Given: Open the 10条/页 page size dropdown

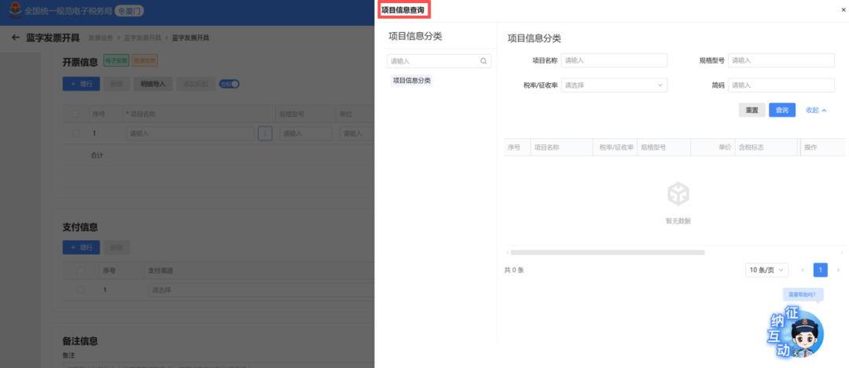Looking at the screenshot, I should (766, 270).
